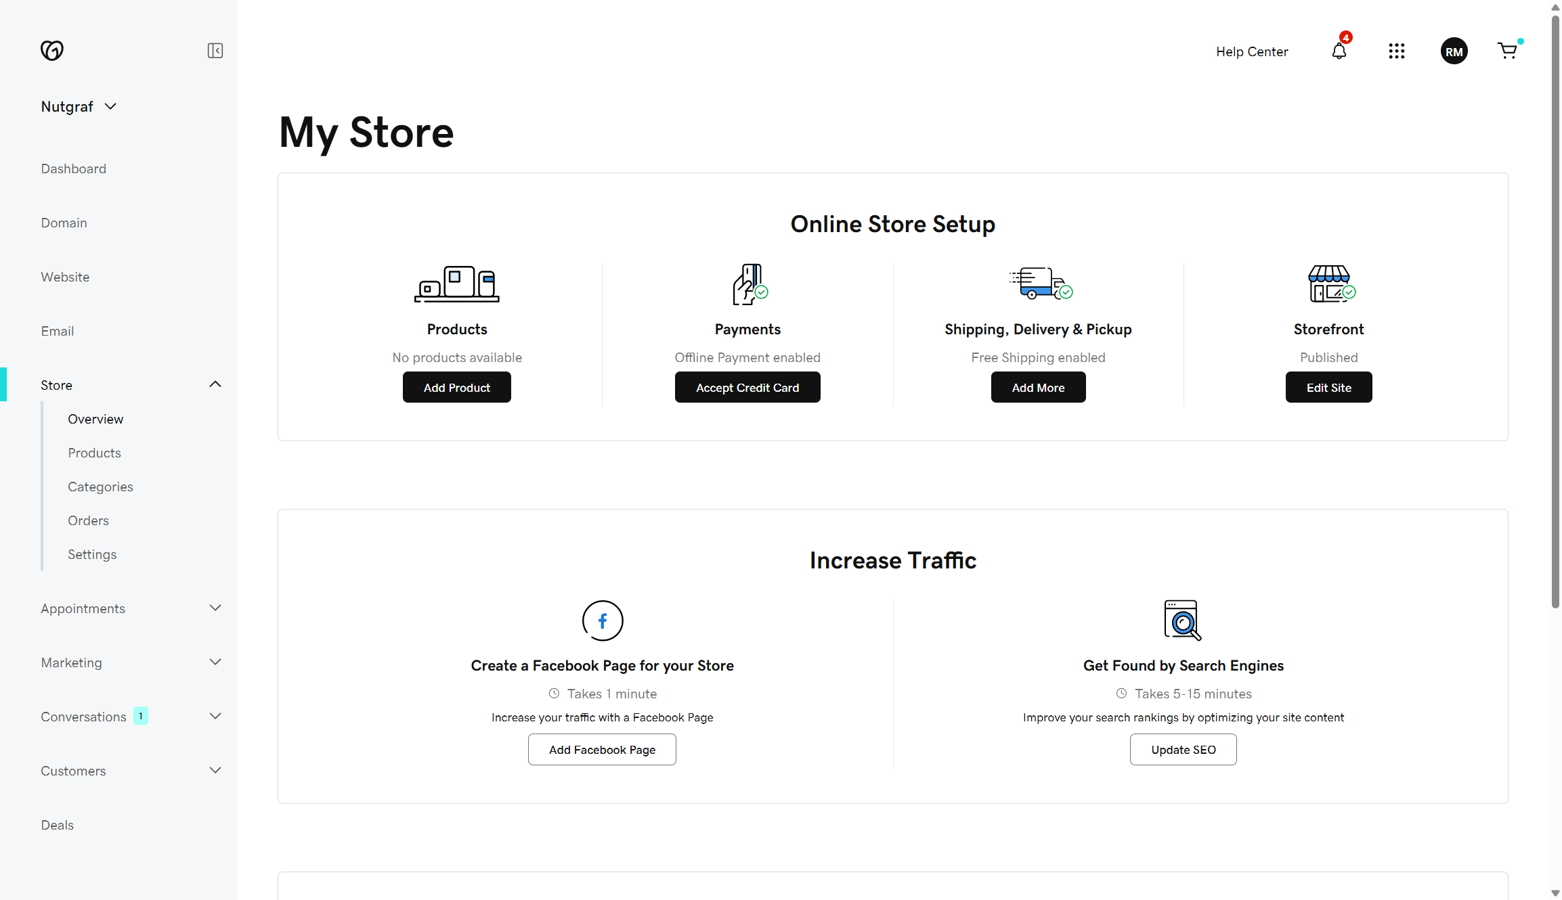Click the SEO search icon
The width and height of the screenshot is (1562, 900).
pyautogui.click(x=1183, y=620)
